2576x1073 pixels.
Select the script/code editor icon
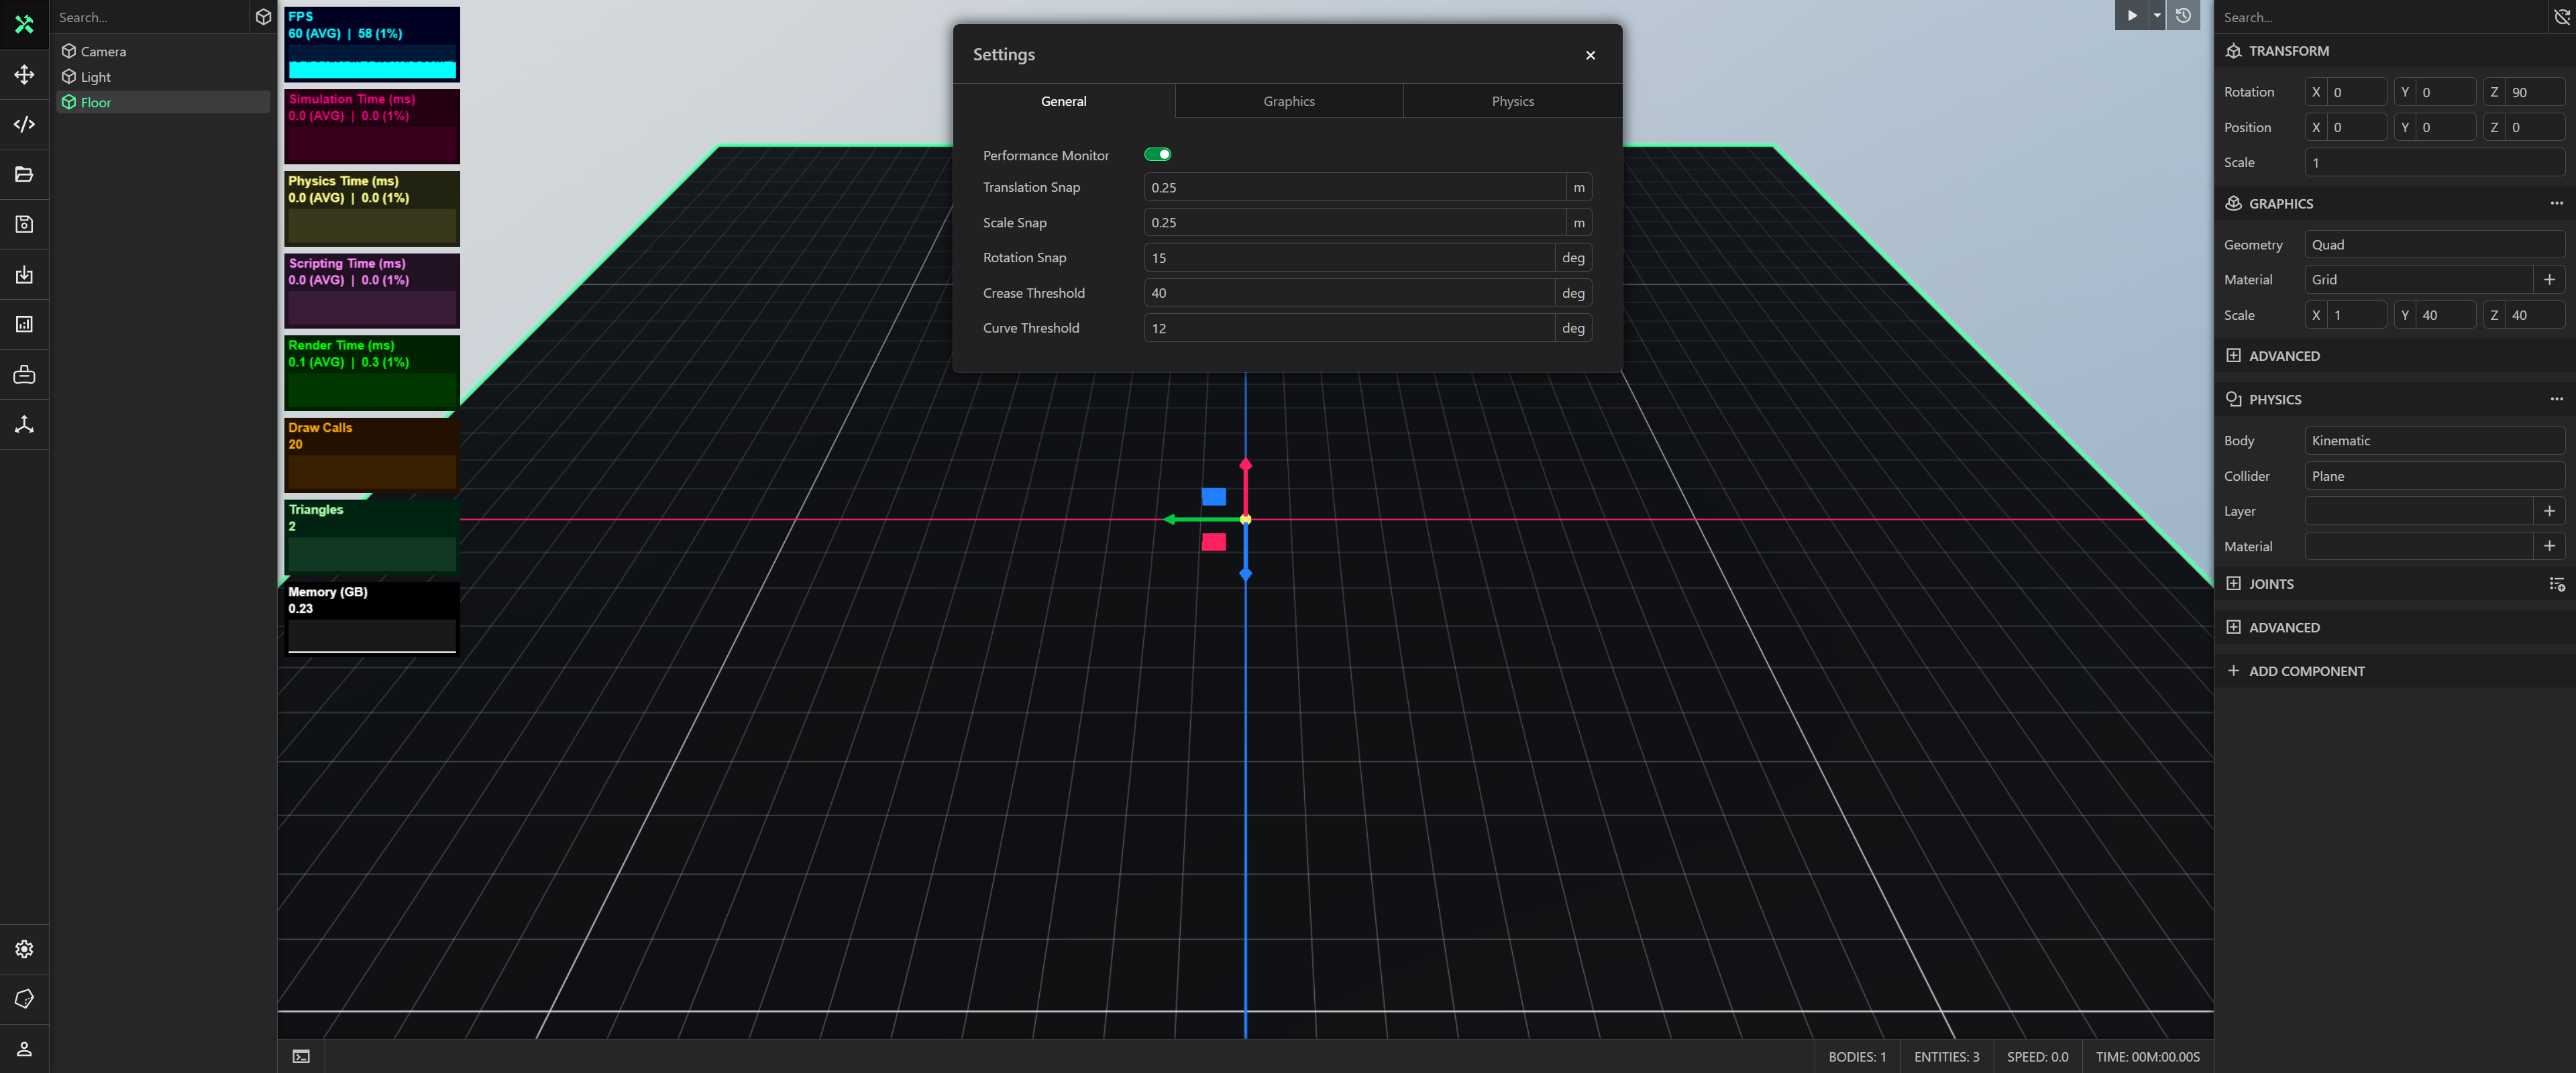point(25,123)
